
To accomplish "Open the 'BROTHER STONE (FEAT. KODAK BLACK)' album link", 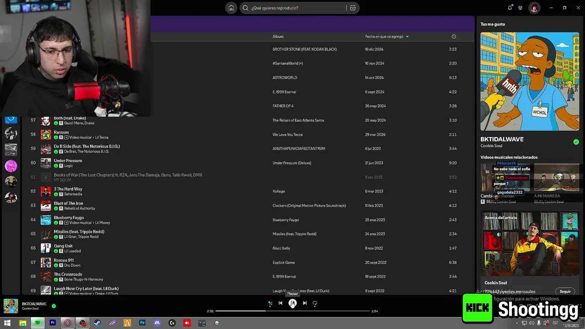I will pos(305,49).
